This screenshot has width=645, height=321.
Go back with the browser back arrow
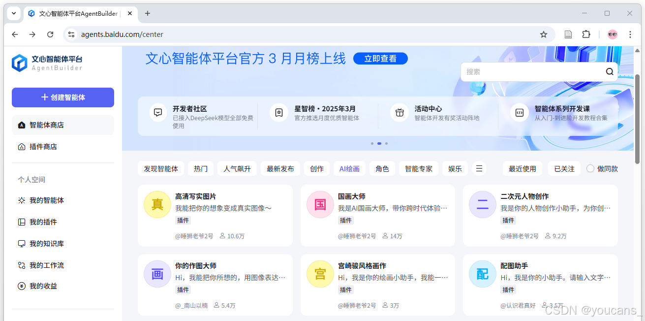[15, 34]
